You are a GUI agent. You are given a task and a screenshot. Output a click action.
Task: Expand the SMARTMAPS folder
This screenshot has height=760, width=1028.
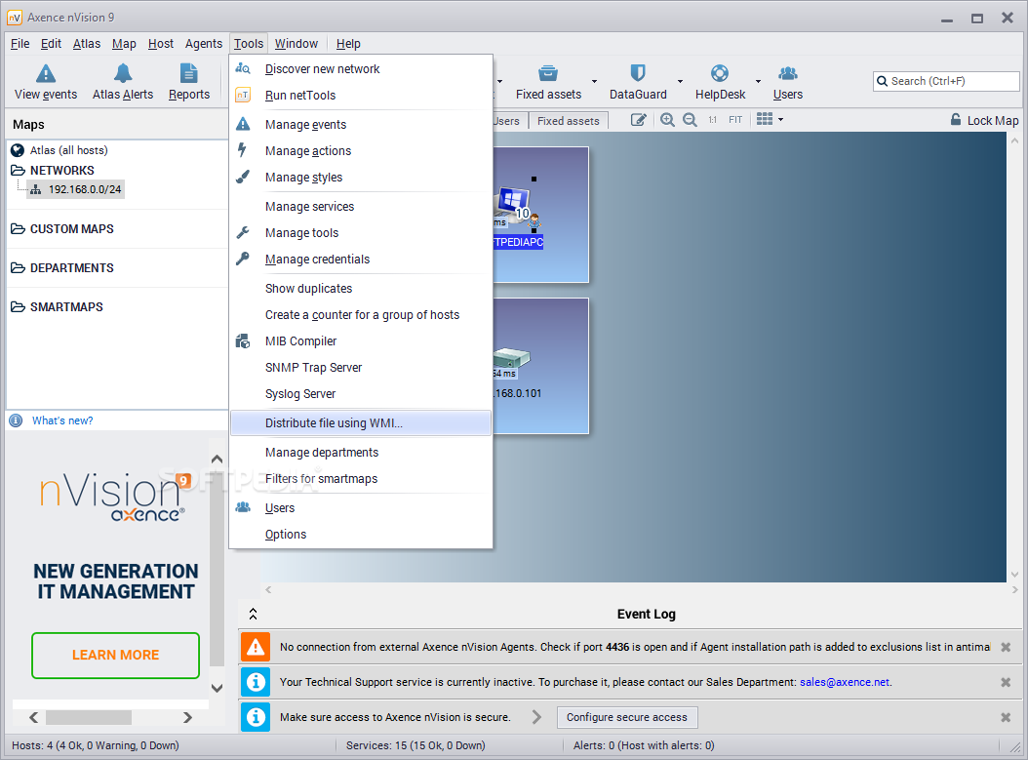(18, 307)
